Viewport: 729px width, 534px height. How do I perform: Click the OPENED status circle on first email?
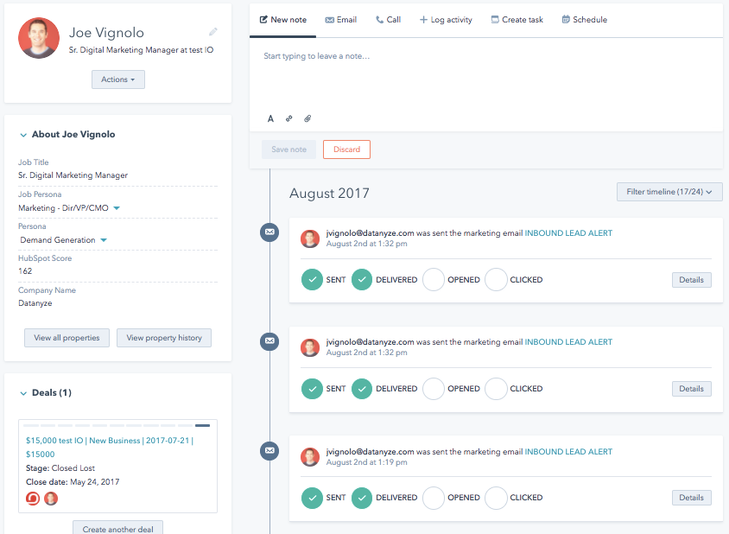point(434,280)
